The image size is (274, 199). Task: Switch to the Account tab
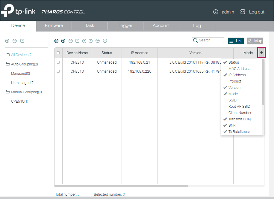[161, 26]
